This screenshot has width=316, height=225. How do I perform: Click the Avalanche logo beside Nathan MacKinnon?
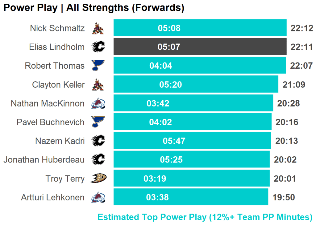click(x=98, y=103)
